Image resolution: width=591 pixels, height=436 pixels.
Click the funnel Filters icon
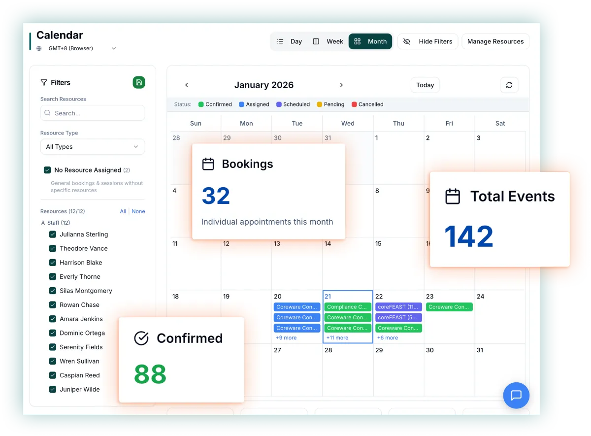pos(44,82)
